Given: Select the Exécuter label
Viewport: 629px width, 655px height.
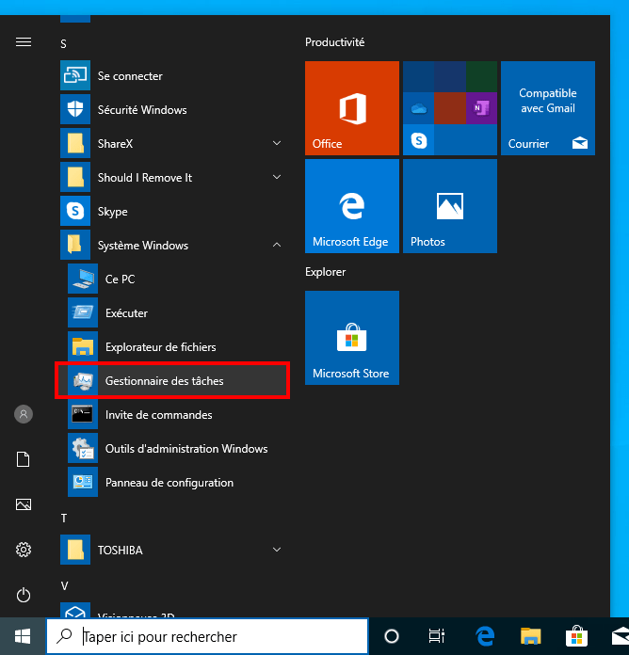Looking at the screenshot, I should 126,312.
